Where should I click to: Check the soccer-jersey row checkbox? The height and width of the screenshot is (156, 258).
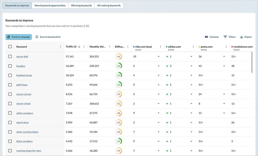[10, 94]
